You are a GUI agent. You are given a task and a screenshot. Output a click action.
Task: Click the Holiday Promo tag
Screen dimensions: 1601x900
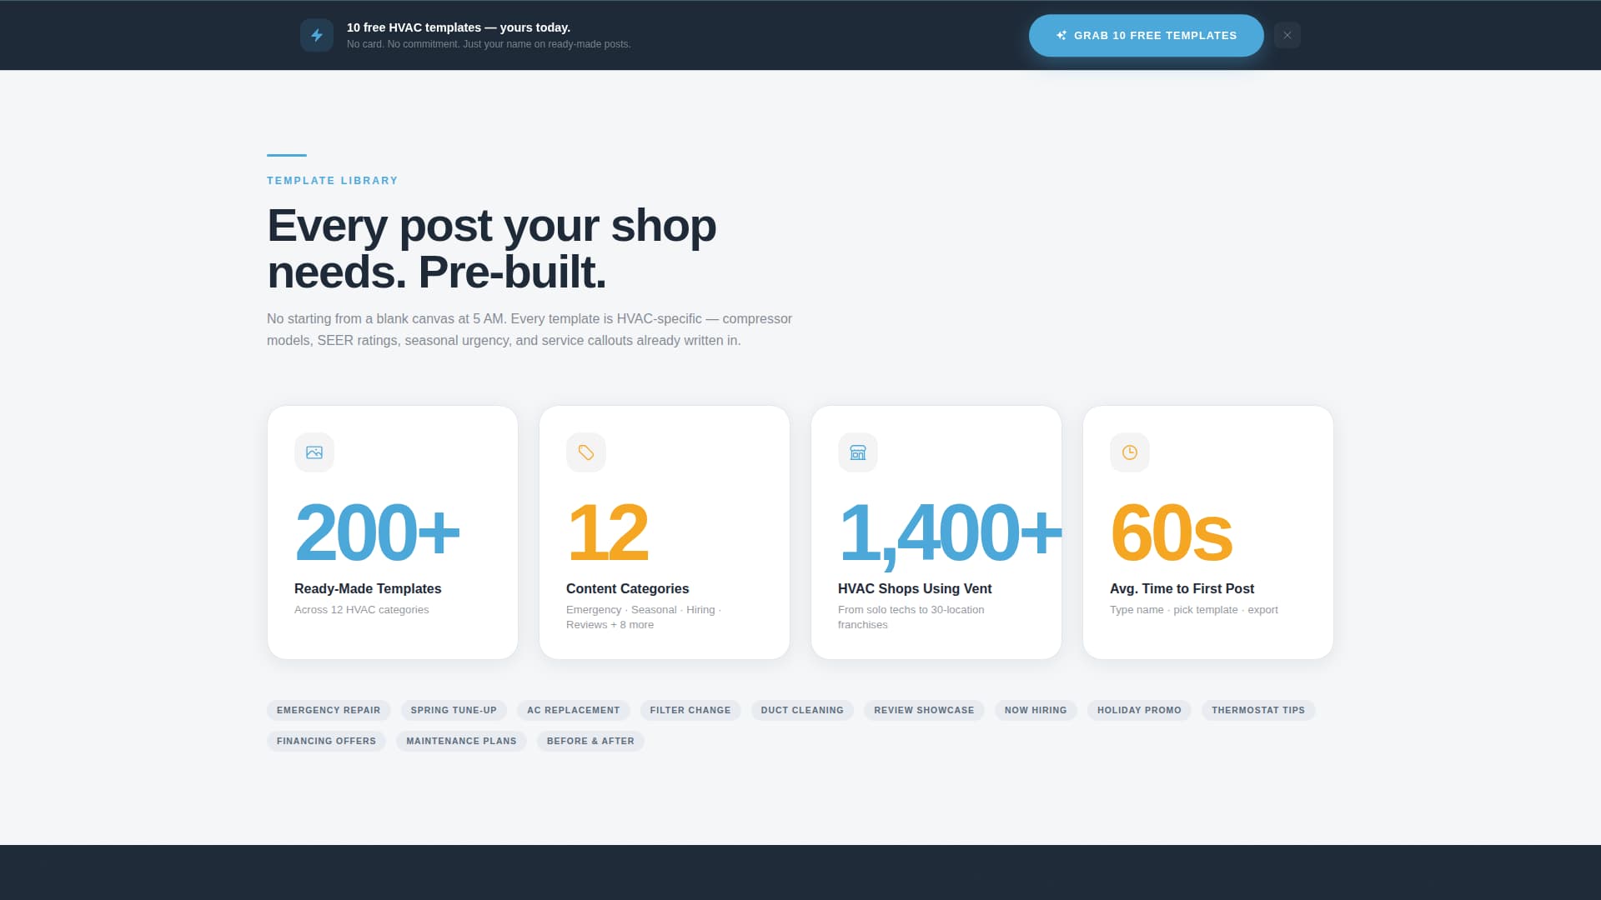tap(1139, 710)
